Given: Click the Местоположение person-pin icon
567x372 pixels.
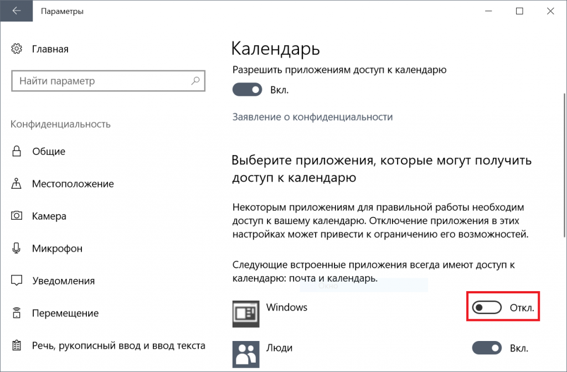Looking at the screenshot, I should (16, 184).
